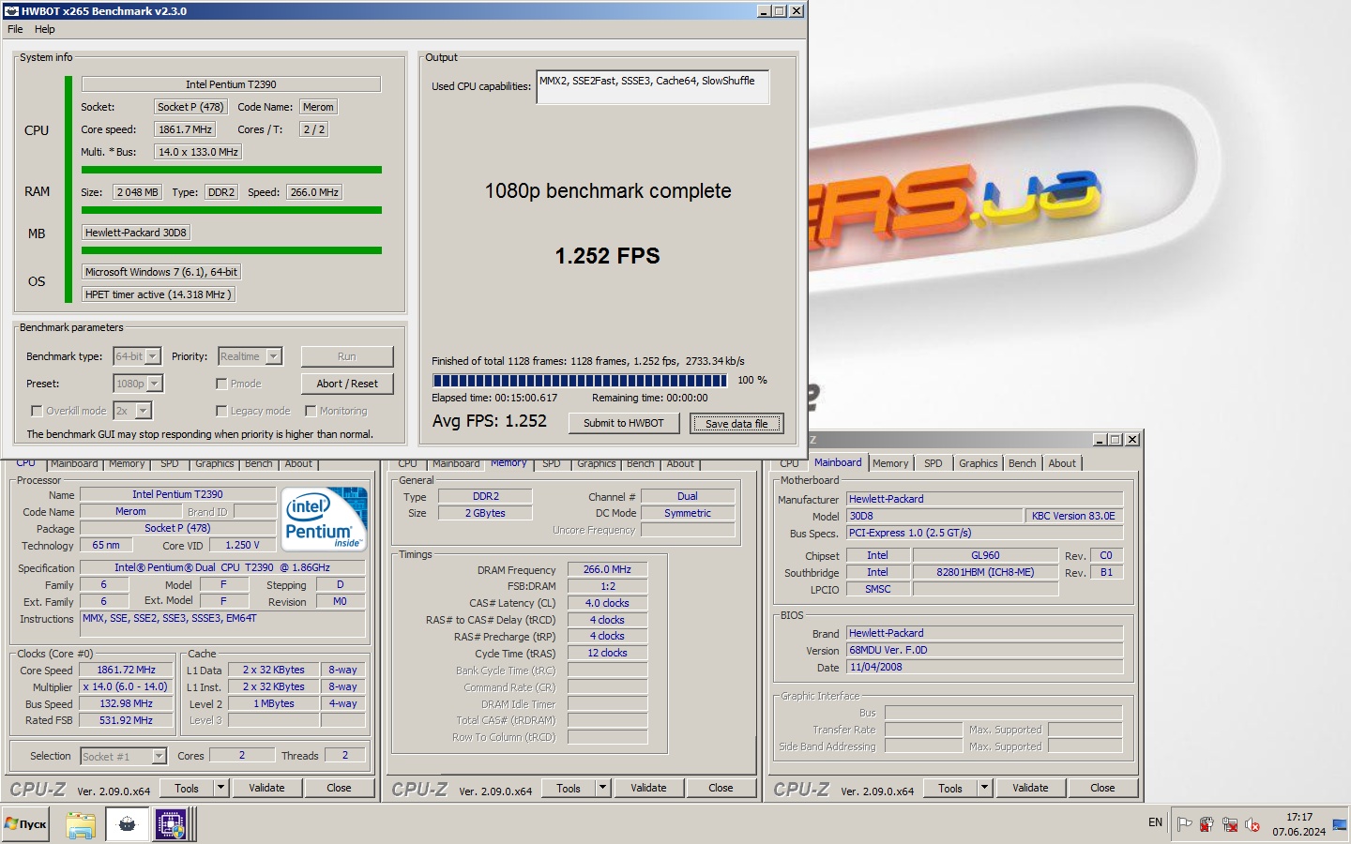Click the Used CPU capabilities text box
This screenshot has width=1351, height=844.
pos(653,86)
